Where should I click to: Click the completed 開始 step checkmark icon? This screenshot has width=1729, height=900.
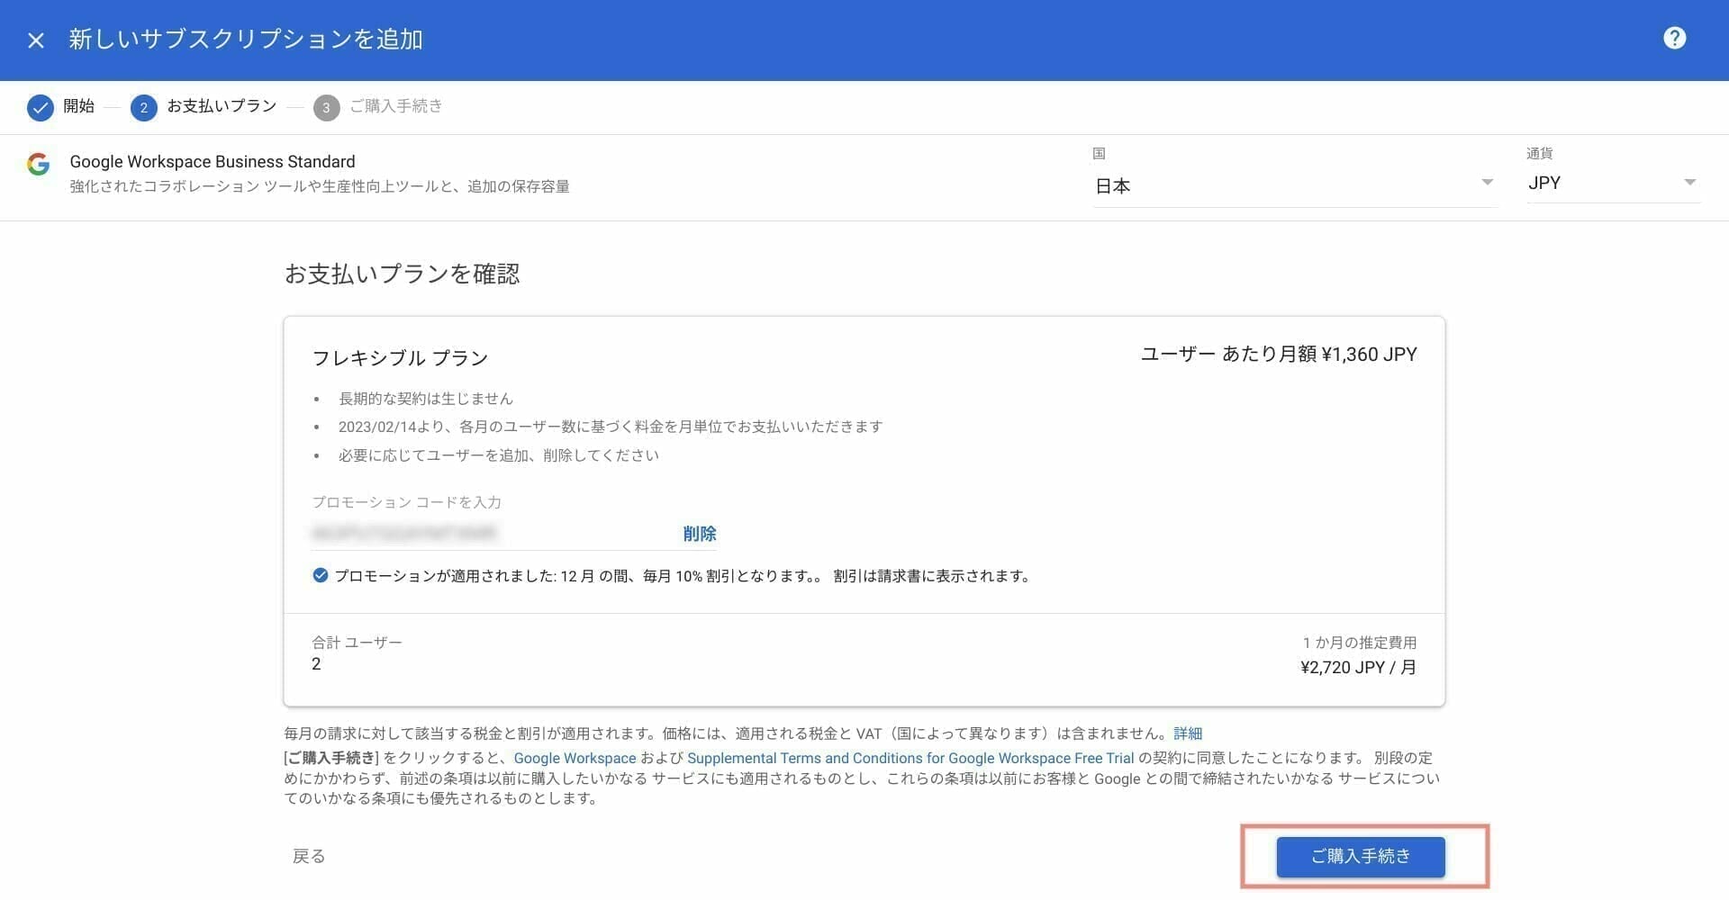pyautogui.click(x=40, y=108)
